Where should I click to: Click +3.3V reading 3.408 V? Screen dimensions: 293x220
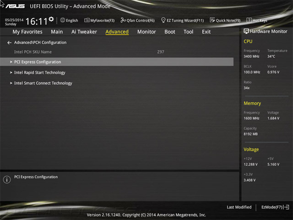(250, 180)
